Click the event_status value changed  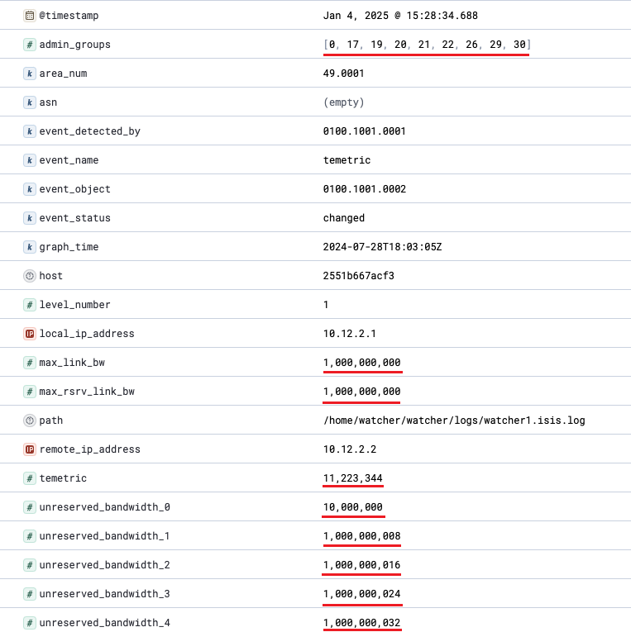344,218
